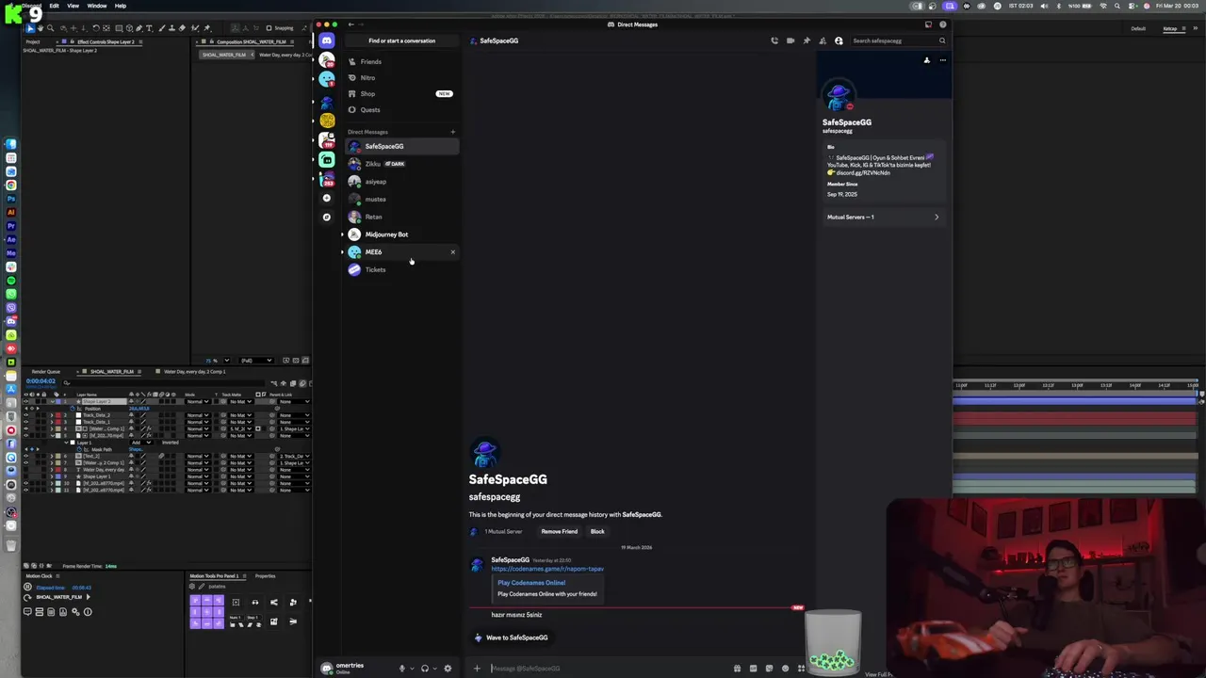Screen dimensions: 1206x678
Task: Open Track_Data_2 Track Matte dropdown
Action: point(239,415)
